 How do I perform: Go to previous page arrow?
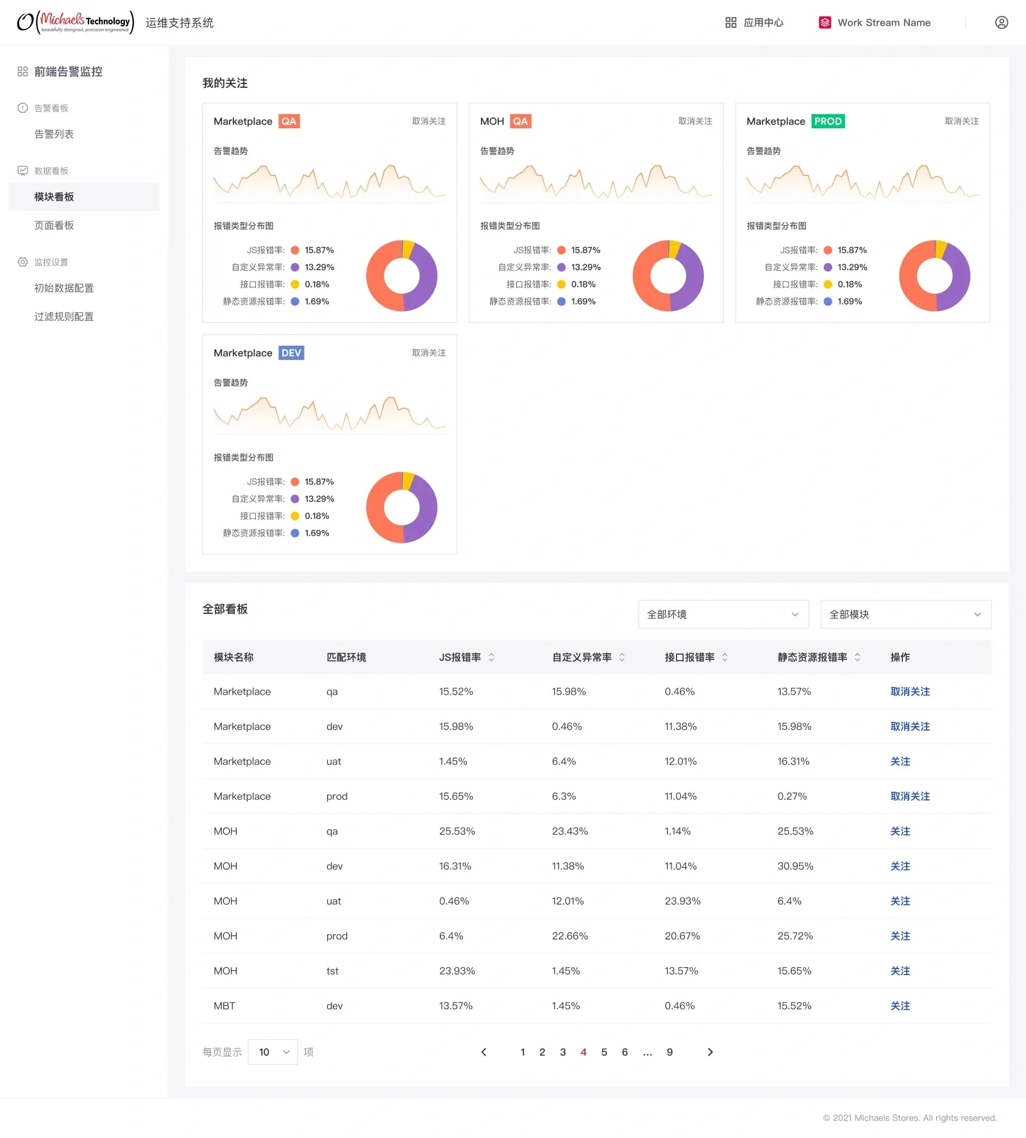tap(484, 1052)
